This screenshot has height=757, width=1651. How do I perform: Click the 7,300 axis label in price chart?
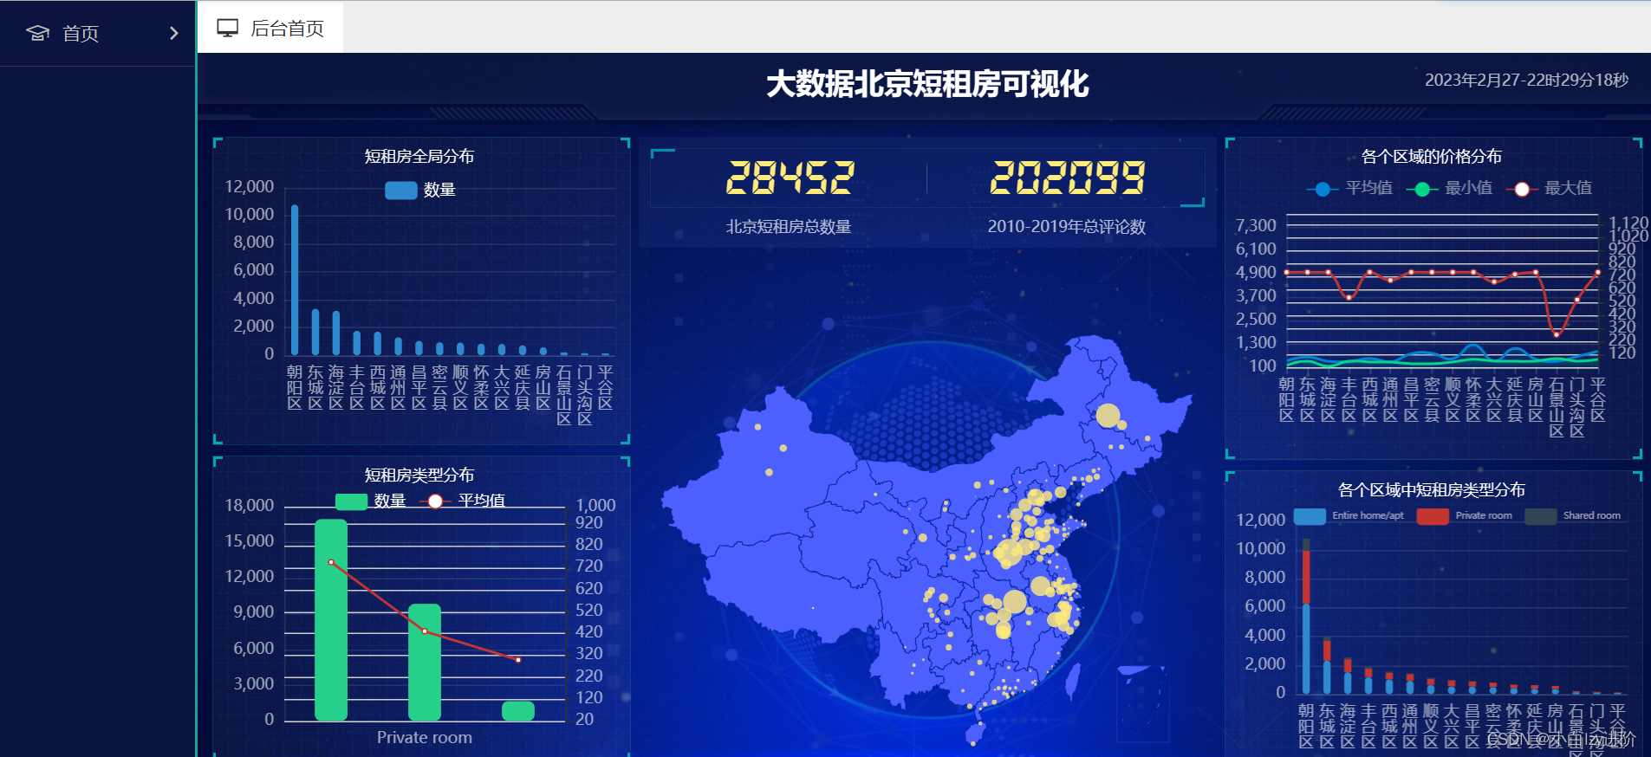[x=1256, y=226]
